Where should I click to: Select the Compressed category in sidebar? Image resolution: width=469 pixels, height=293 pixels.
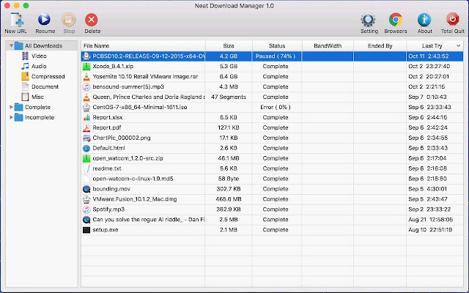(47, 76)
